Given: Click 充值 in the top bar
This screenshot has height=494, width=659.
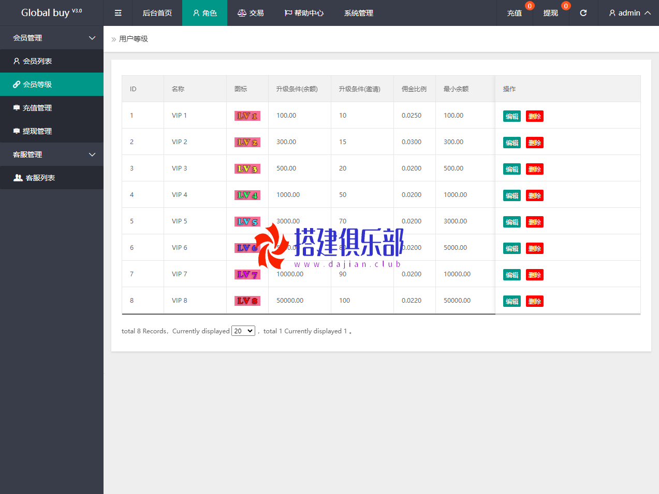Looking at the screenshot, I should 515,13.
